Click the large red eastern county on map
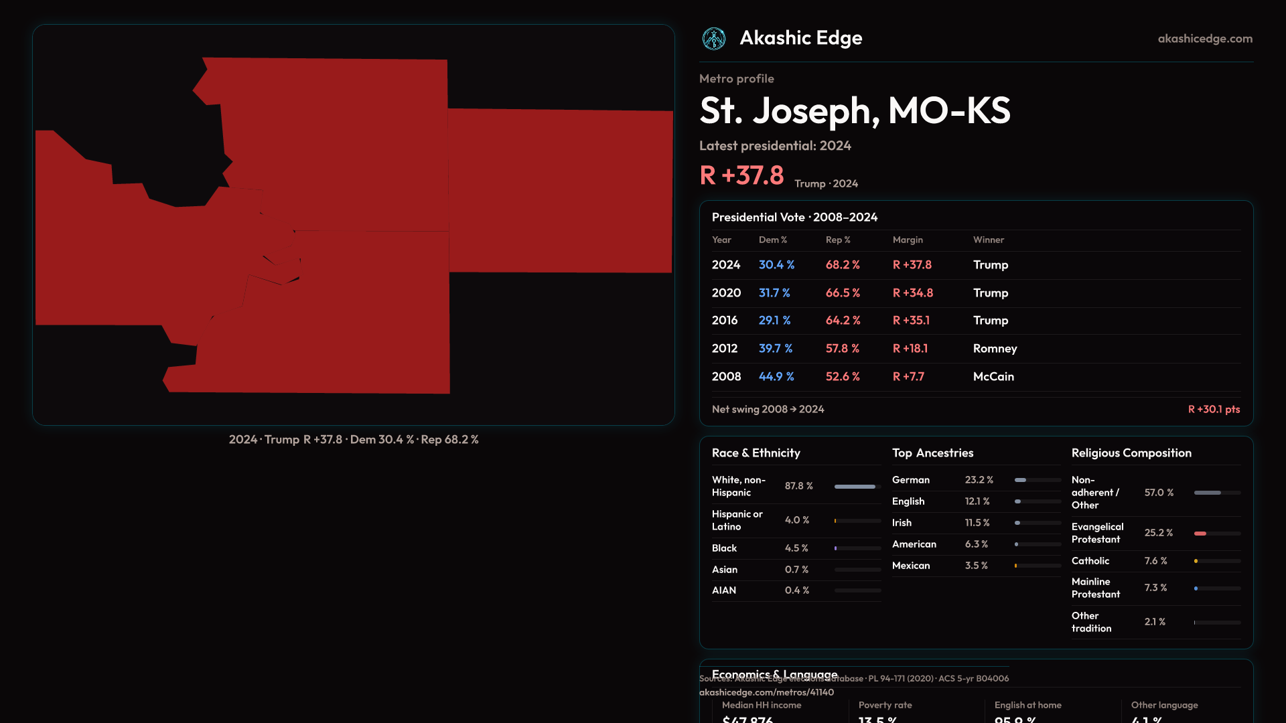This screenshot has height=723, width=1286. coord(560,191)
